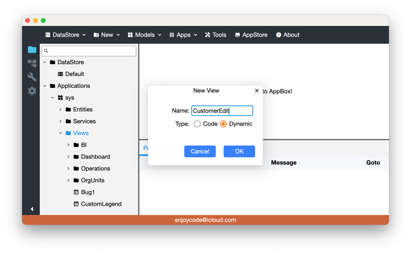Click the Services folder icon
Screen dimensions: 411x254
(x=68, y=121)
